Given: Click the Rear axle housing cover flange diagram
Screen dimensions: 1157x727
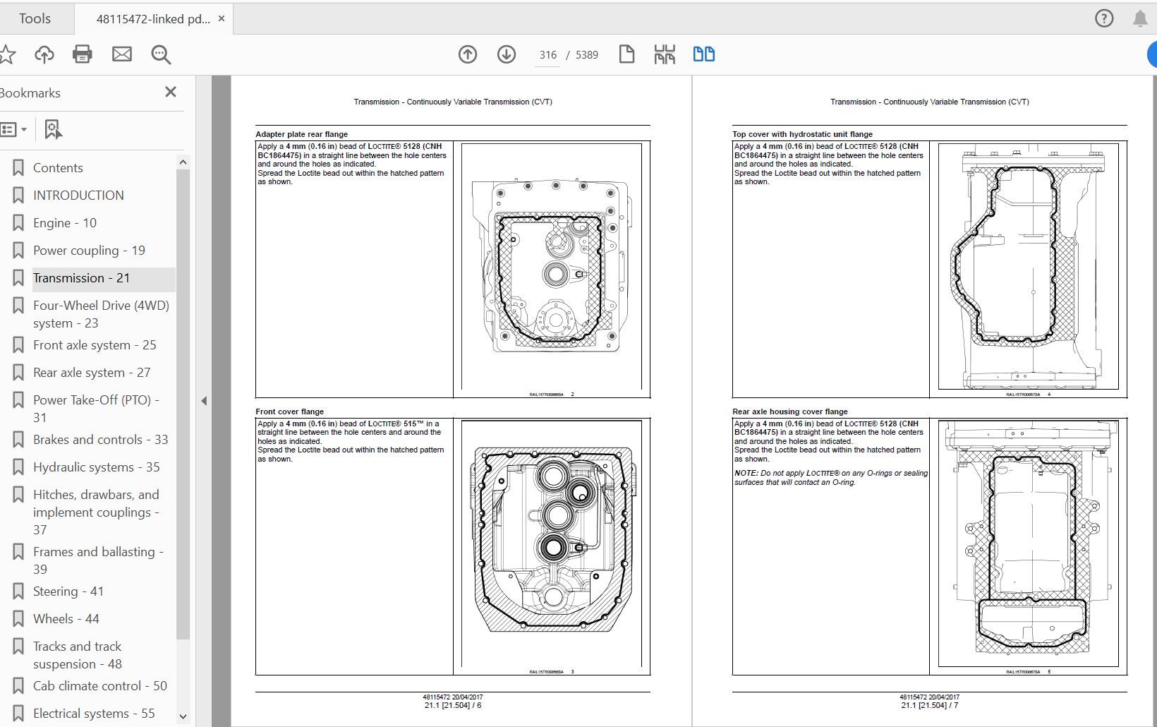Looking at the screenshot, I should click(x=1028, y=542).
